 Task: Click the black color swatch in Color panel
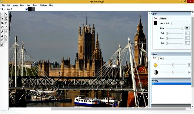pyautogui.click(x=156, y=23)
